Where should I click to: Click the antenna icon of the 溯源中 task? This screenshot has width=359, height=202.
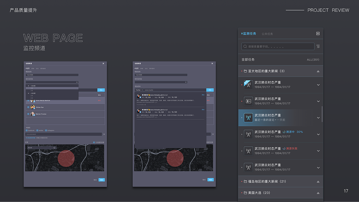click(248, 134)
